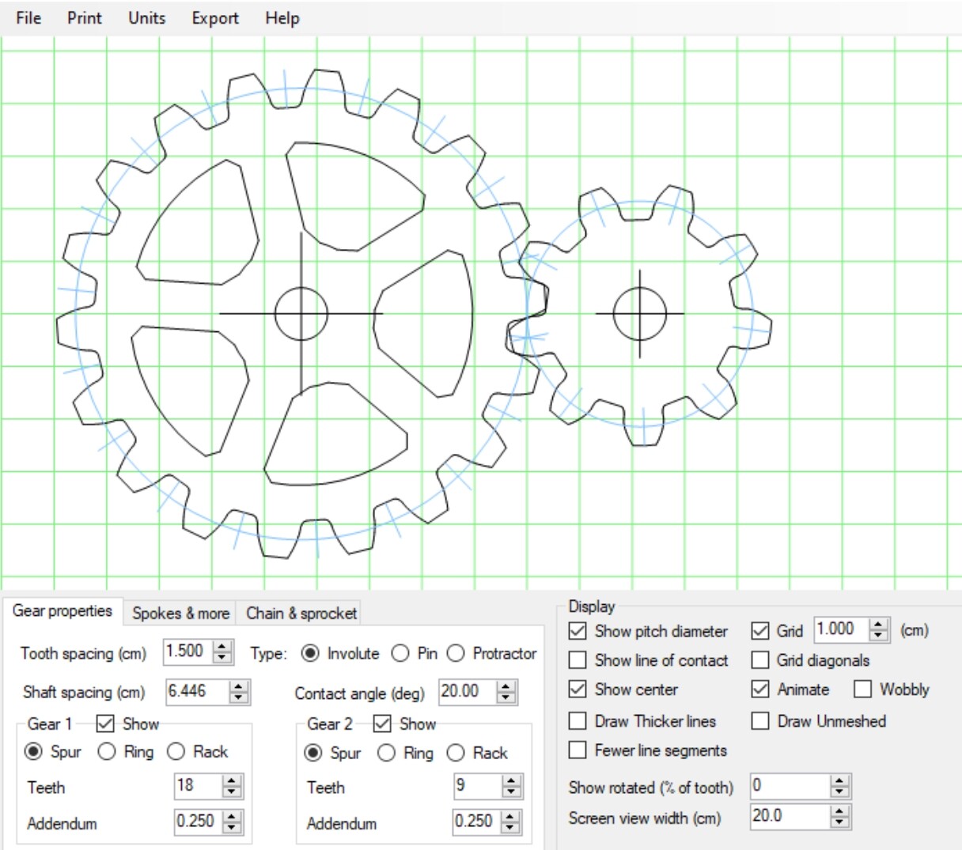Adjust the Grid size stepper arrows
Screen dimensions: 962x850
[x=879, y=629]
